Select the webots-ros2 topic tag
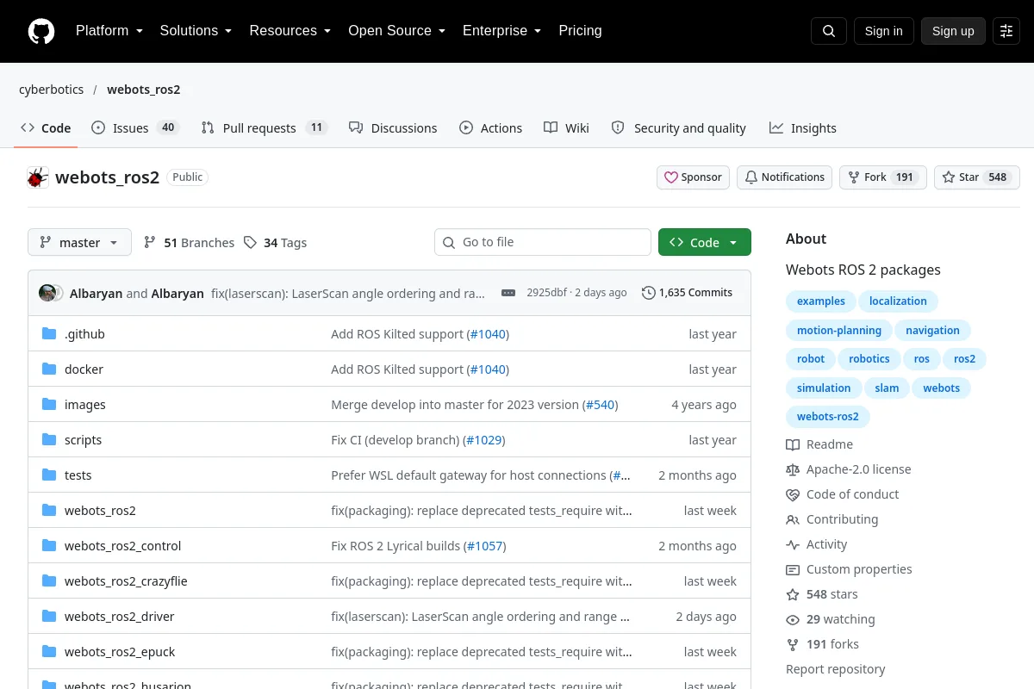 pos(828,417)
